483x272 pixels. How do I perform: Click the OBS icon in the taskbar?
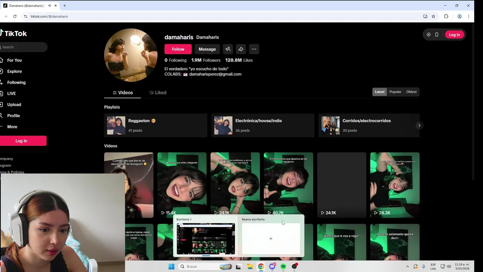pyautogui.click(x=295, y=266)
